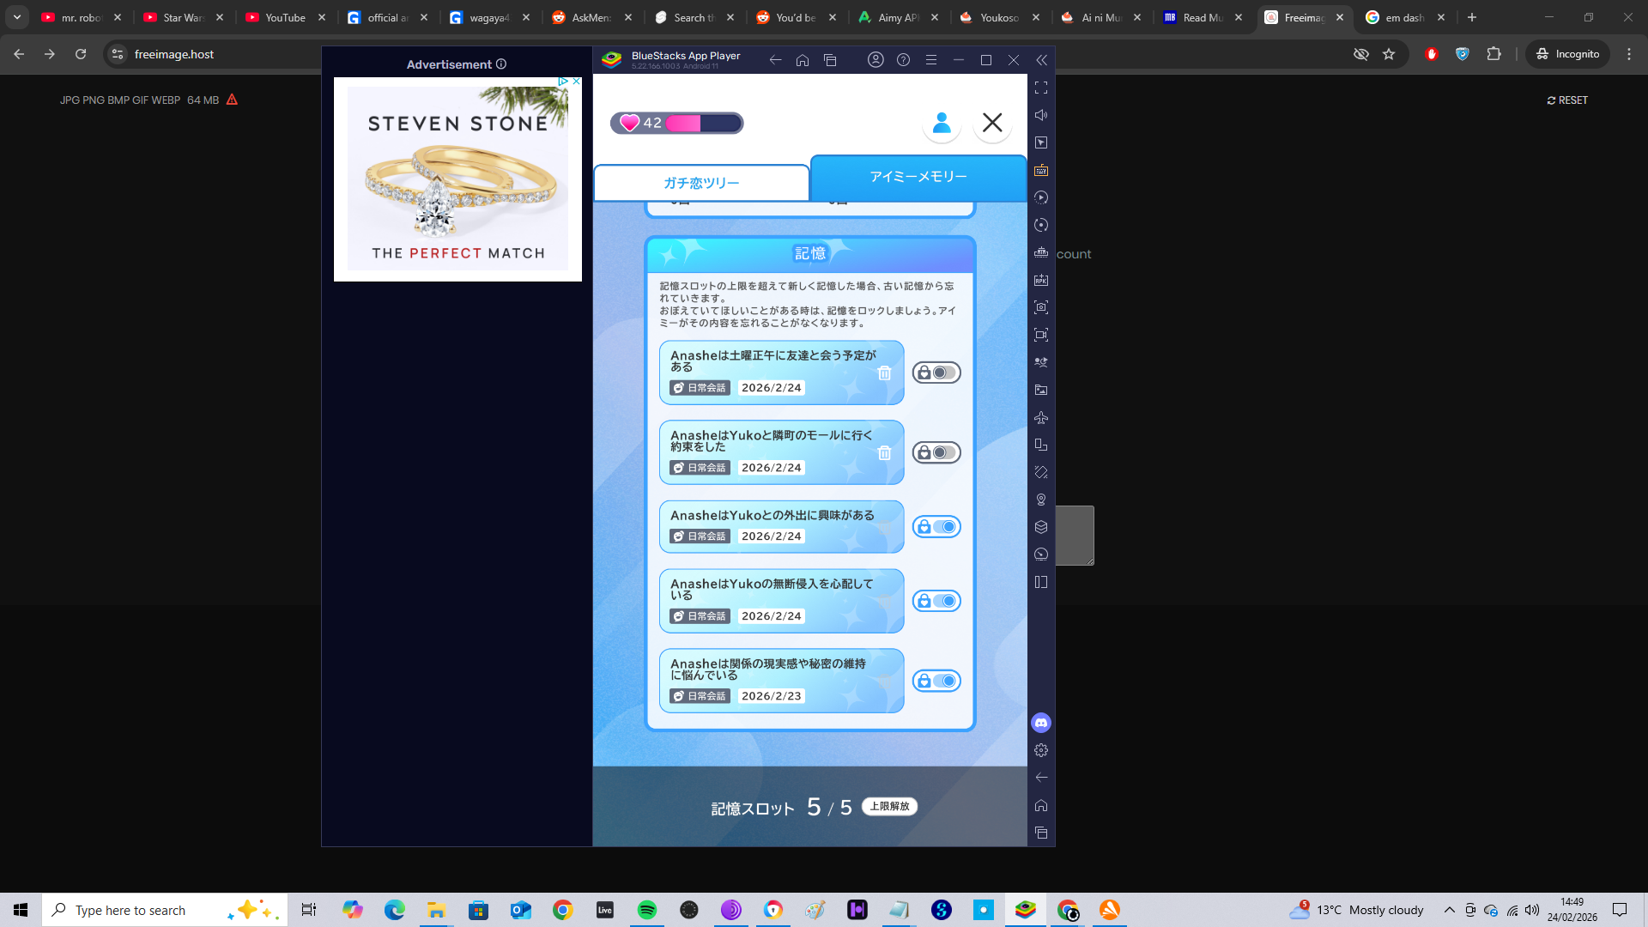The image size is (1648, 927).
Task: Disable lock toggle for 外出に興味 memory
Action: point(936,527)
